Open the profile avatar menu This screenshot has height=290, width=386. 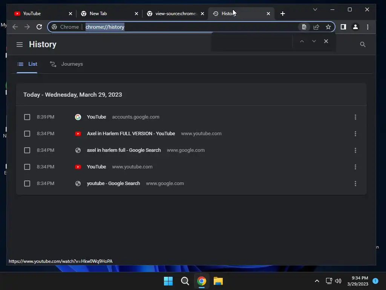(x=355, y=27)
